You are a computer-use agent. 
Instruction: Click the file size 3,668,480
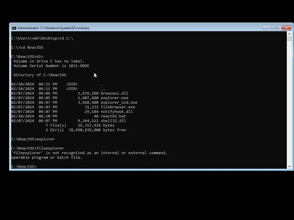click(x=88, y=102)
